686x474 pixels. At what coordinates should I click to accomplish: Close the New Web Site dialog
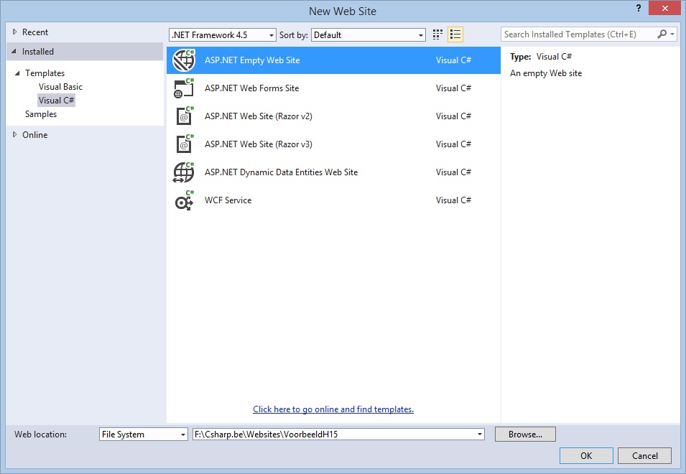[664, 8]
